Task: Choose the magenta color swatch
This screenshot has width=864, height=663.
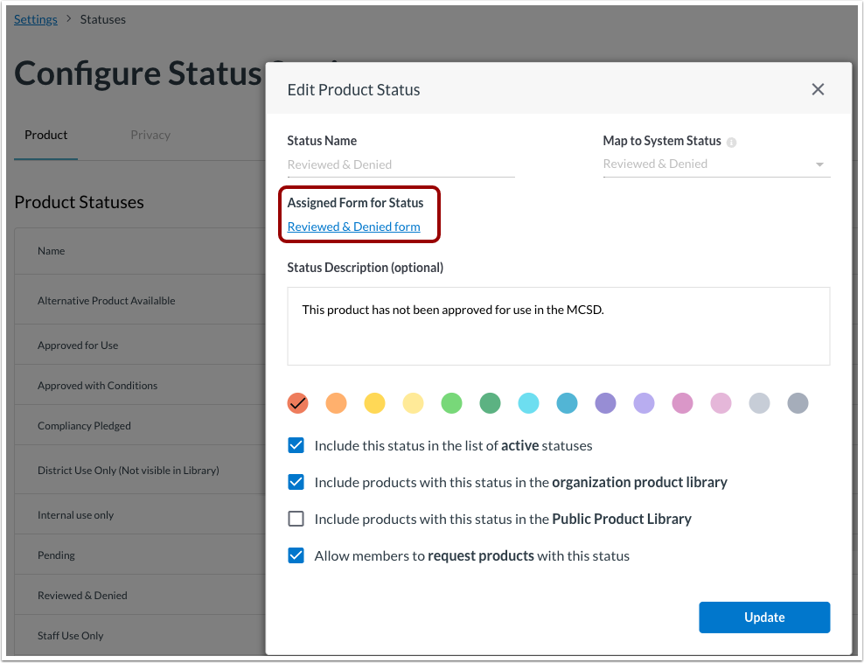Action: point(682,403)
